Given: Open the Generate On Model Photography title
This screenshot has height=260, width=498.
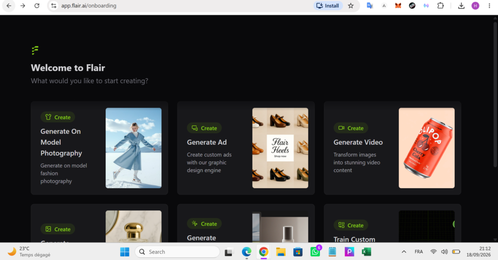Looking at the screenshot, I should tap(61, 142).
